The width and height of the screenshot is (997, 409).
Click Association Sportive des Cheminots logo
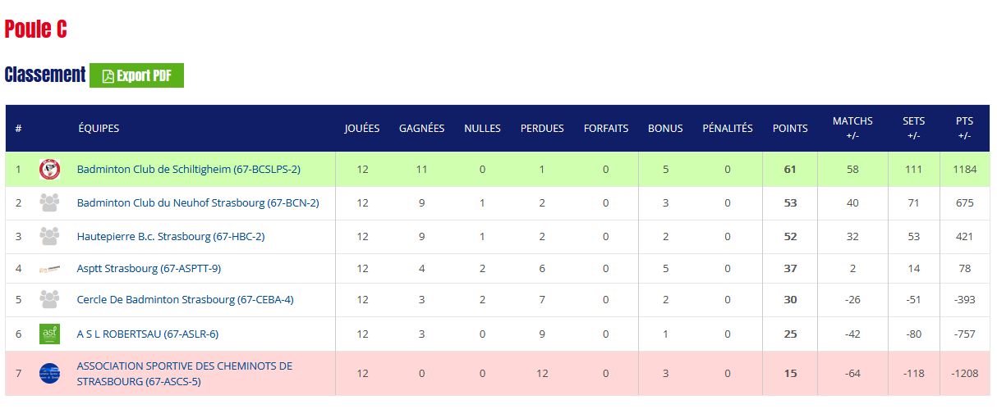click(49, 374)
